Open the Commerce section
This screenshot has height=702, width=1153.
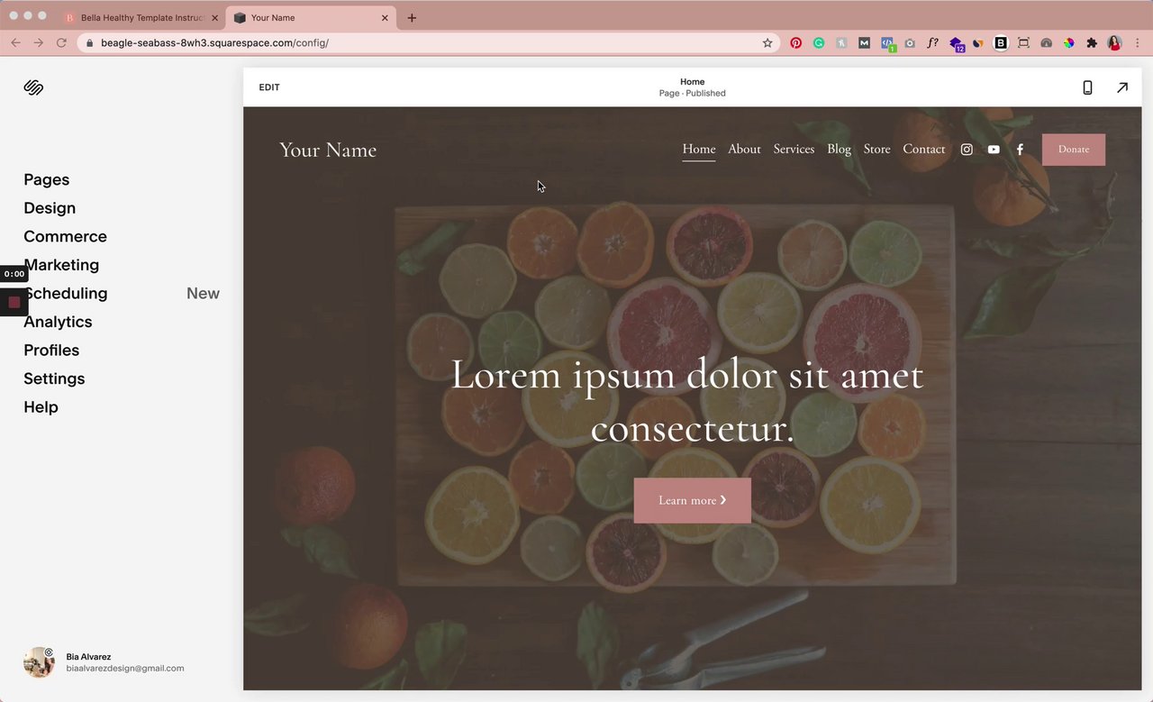coord(65,236)
